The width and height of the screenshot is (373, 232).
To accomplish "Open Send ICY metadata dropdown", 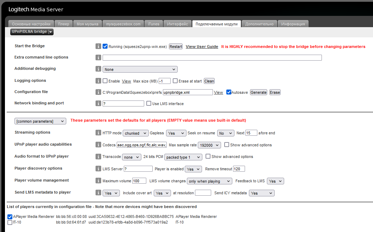I will pos(262,193).
